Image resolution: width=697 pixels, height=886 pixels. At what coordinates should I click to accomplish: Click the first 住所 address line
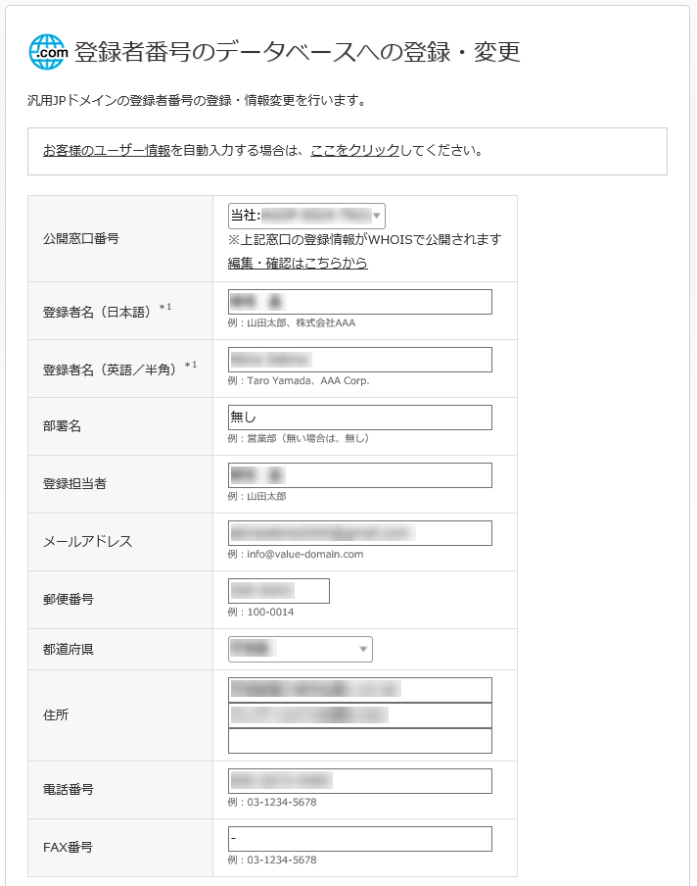click(x=359, y=690)
